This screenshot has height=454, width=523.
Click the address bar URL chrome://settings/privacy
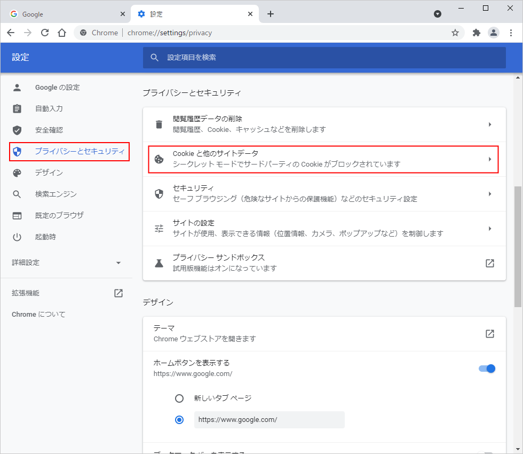[x=170, y=33]
